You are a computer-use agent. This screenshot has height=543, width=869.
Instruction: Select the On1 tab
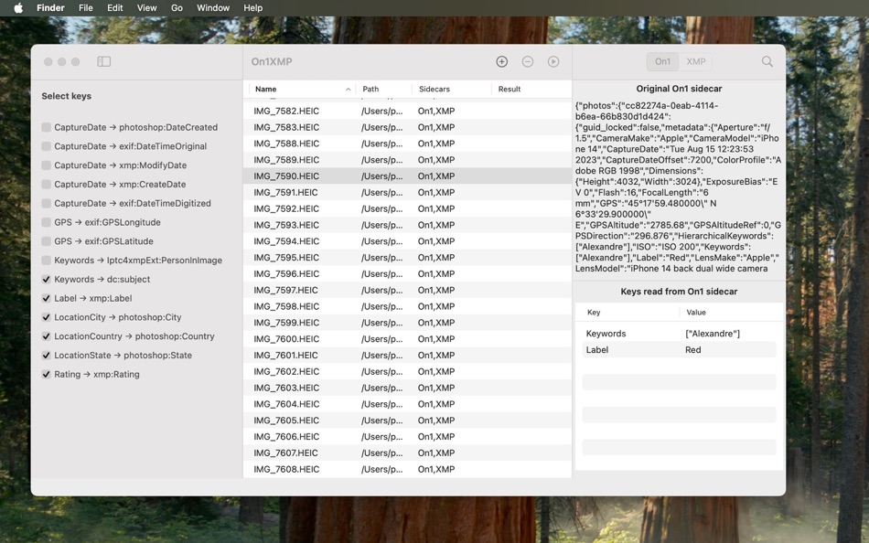click(661, 60)
